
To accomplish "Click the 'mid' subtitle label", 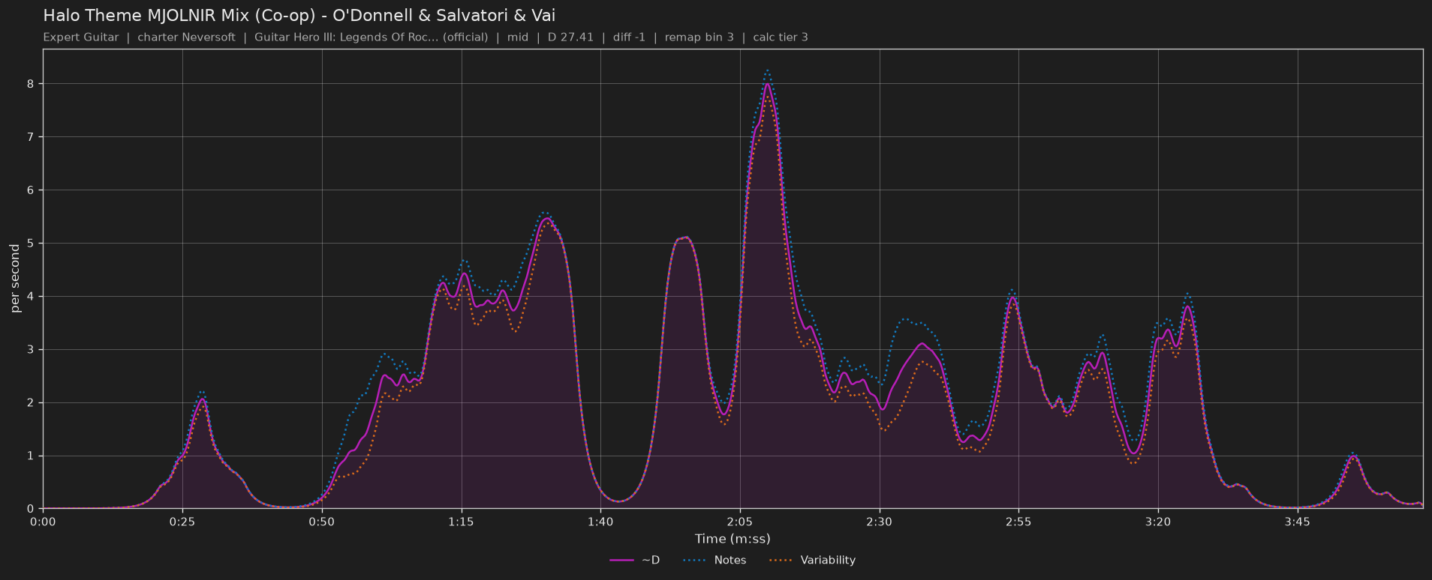I will (518, 37).
